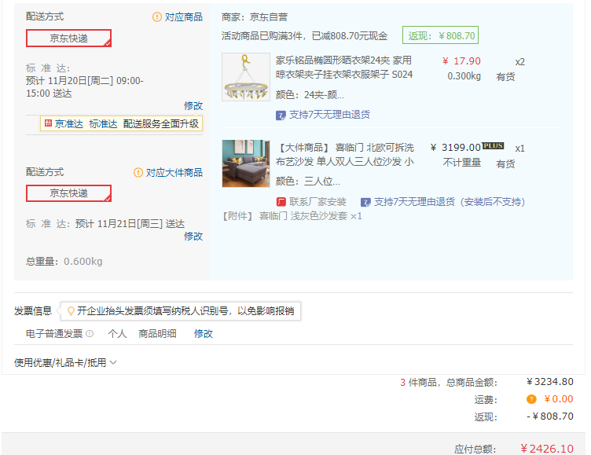Viewport: 591px width, 455px height.
Task: Click 修改 for the Nov 20 delivery time
Action: pos(193,105)
